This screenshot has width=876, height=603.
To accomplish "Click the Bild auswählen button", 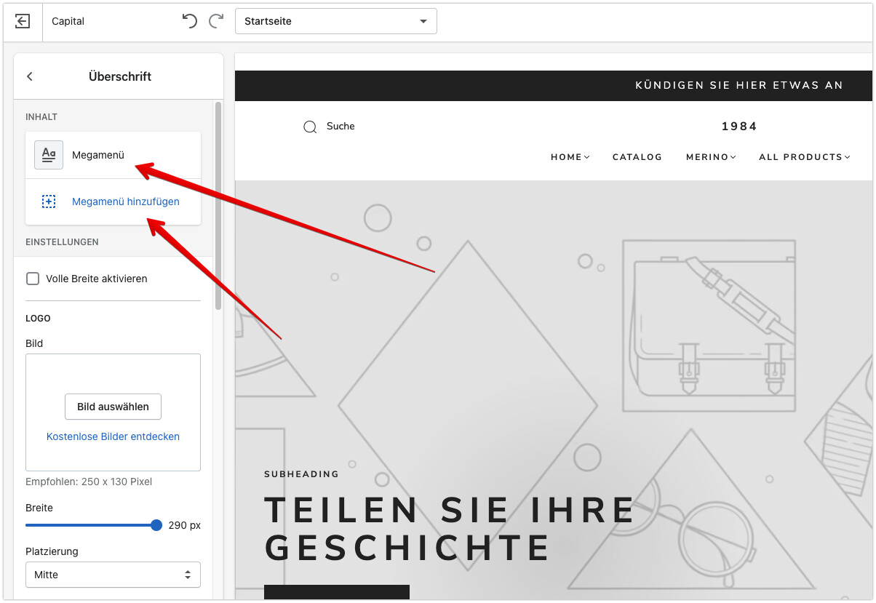I will [113, 407].
